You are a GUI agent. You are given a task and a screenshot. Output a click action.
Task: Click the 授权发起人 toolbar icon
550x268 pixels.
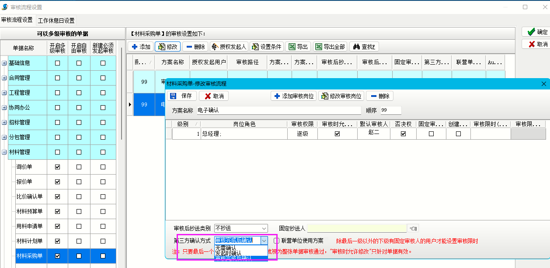click(x=229, y=47)
